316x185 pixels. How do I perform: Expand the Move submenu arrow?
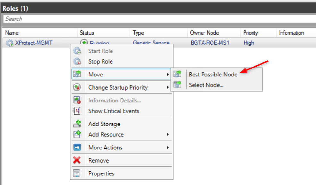pos(167,75)
